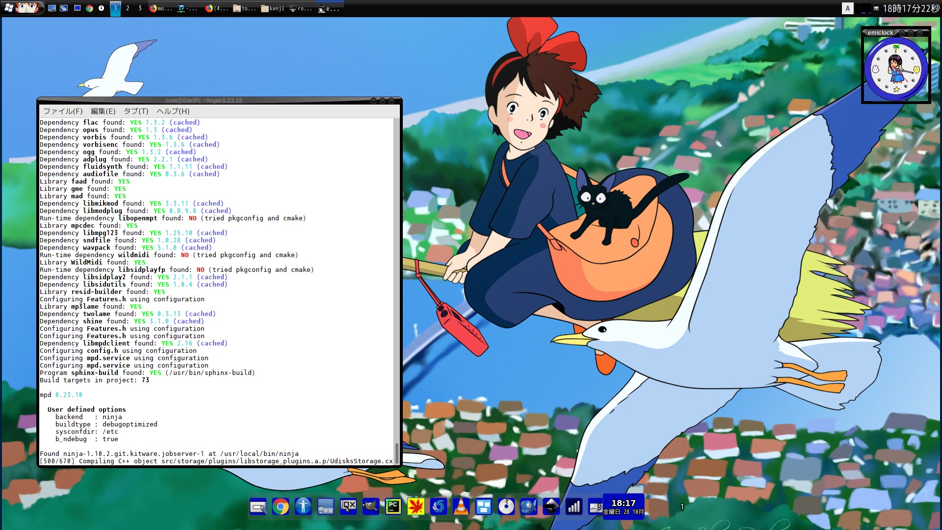Open the タブ(T) menu
The height and width of the screenshot is (530, 942).
coord(136,111)
